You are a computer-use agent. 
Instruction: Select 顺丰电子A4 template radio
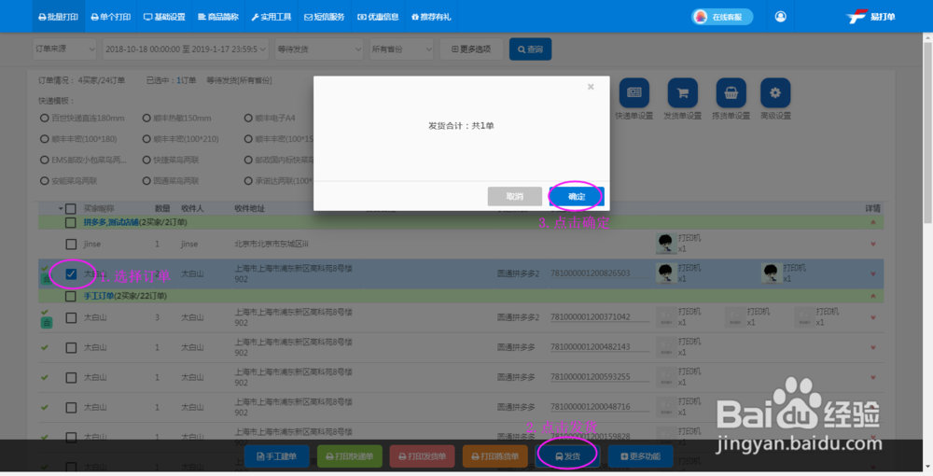pyautogui.click(x=249, y=118)
